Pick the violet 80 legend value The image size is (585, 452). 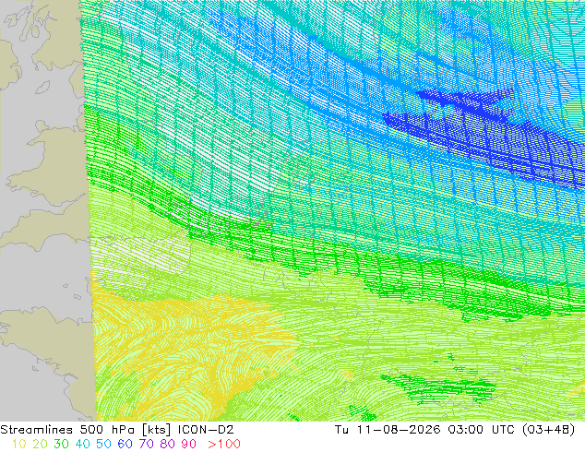[168, 444]
